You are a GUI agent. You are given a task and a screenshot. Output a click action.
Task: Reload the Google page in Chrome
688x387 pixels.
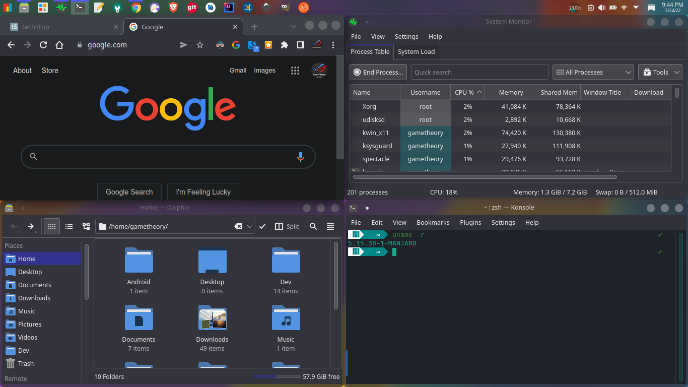43,45
